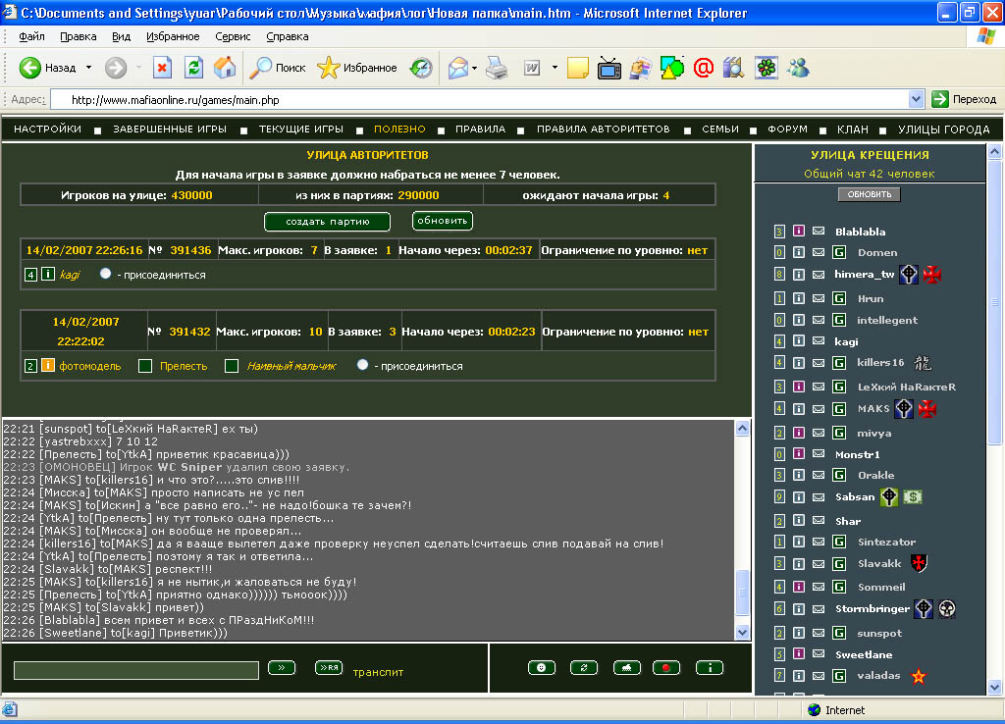Click the star badge beside valadas
The image size is (1005, 724).
coord(919,675)
